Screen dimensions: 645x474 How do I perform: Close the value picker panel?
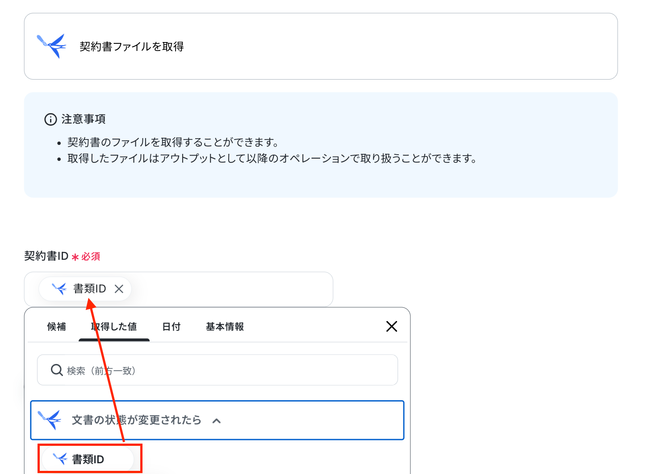pos(392,326)
